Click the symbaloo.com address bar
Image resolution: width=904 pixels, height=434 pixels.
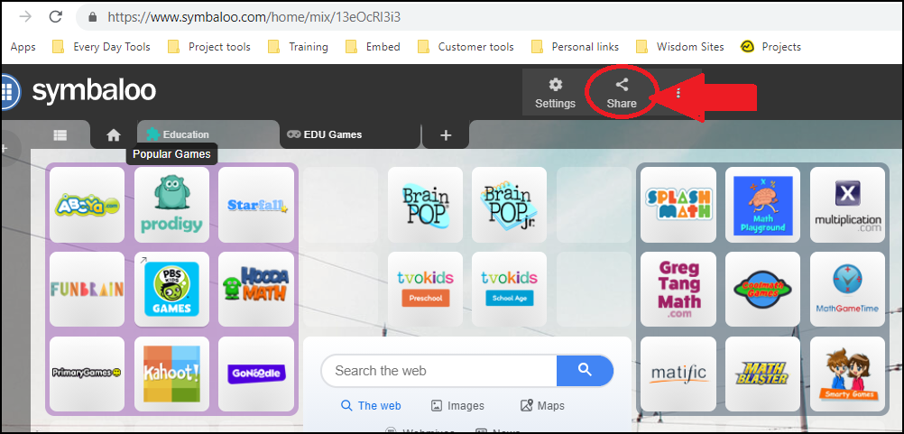pos(490,17)
